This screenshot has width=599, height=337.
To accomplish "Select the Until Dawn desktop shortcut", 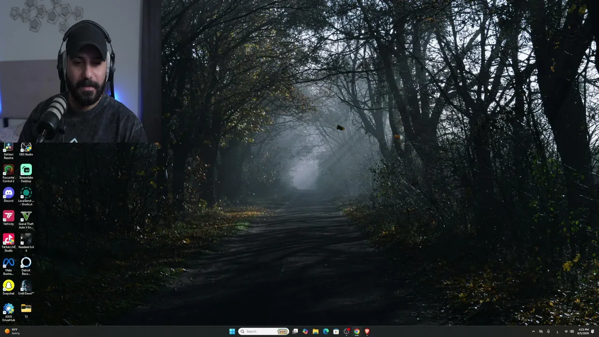I will tap(26, 288).
